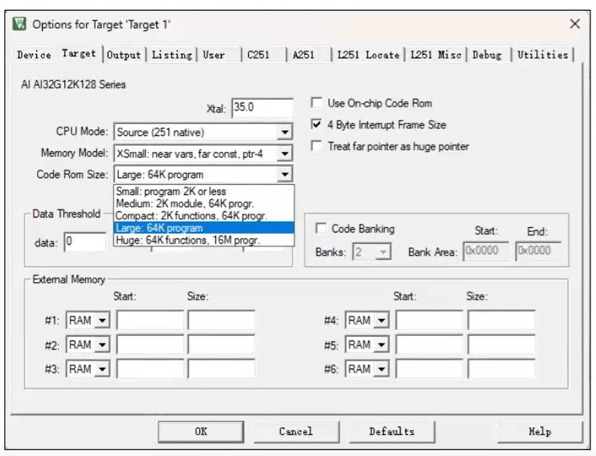Expand the Memory Model combo box

pos(285,154)
